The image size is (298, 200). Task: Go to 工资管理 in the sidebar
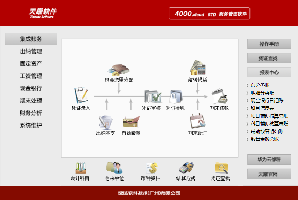[x=31, y=76]
